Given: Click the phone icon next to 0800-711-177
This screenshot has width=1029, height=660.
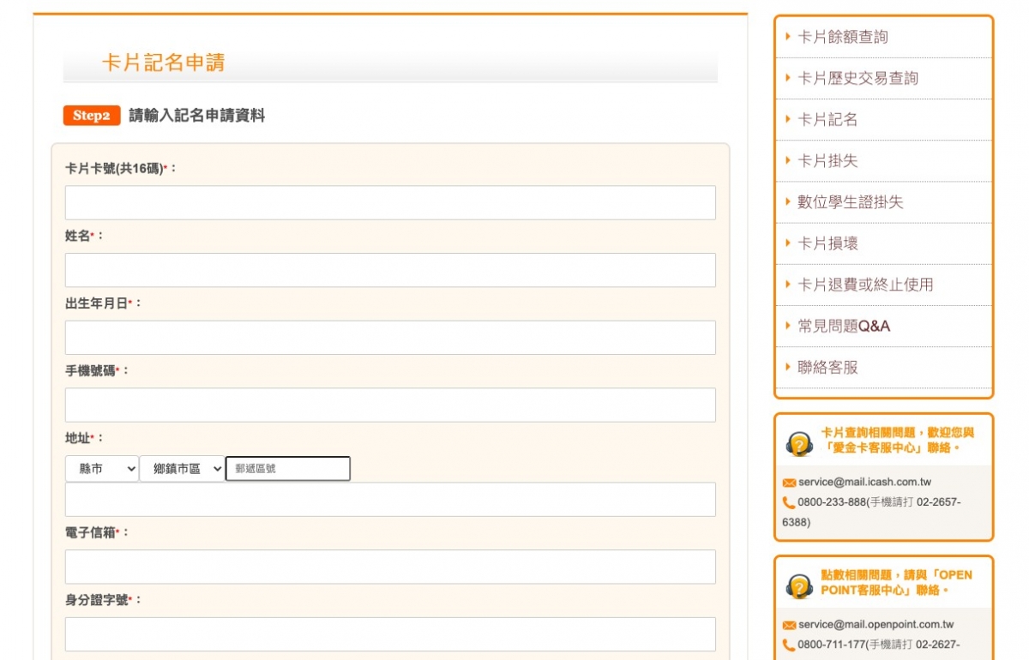Looking at the screenshot, I should [789, 645].
